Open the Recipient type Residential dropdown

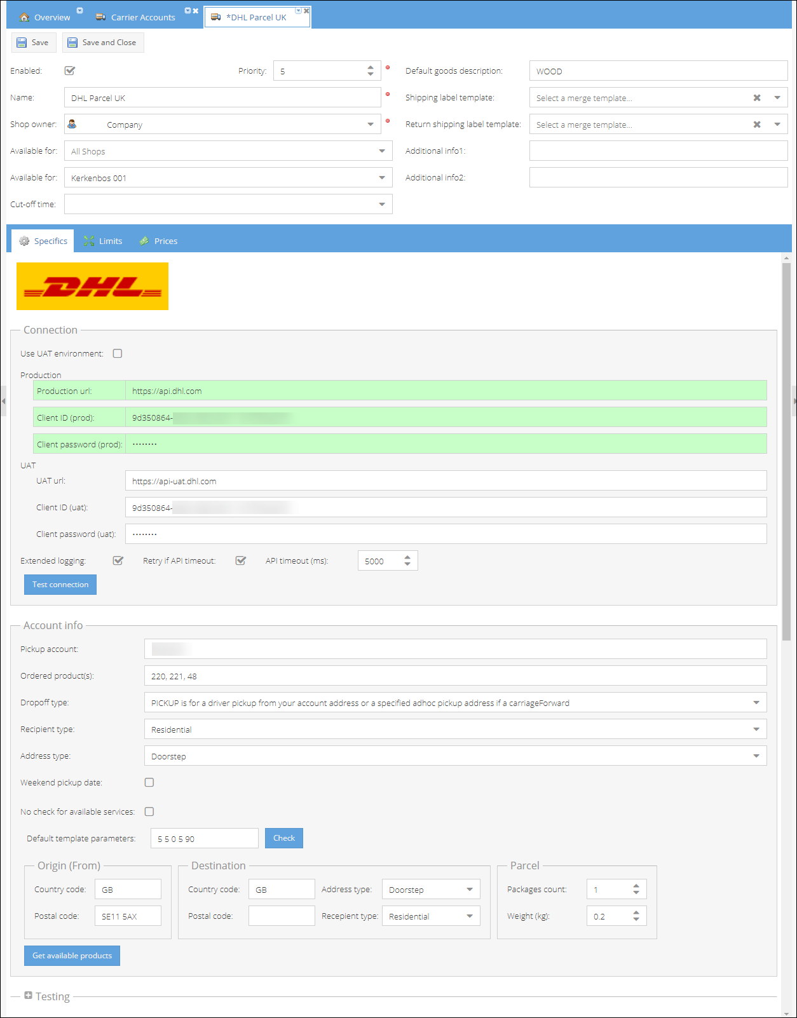point(756,730)
